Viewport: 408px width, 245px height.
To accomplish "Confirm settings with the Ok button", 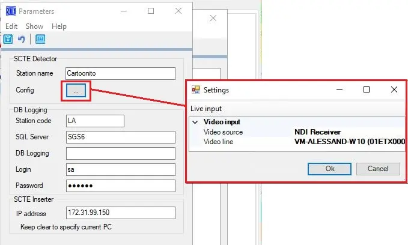I will [329, 169].
